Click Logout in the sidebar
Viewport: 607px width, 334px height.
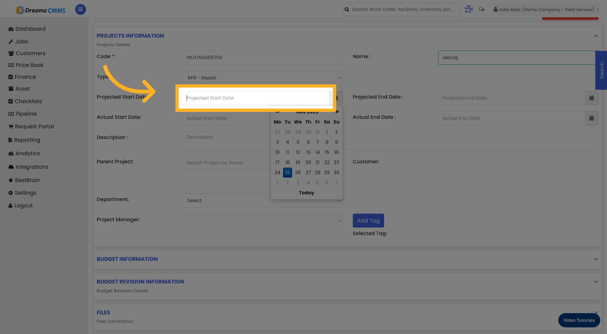tap(21, 205)
